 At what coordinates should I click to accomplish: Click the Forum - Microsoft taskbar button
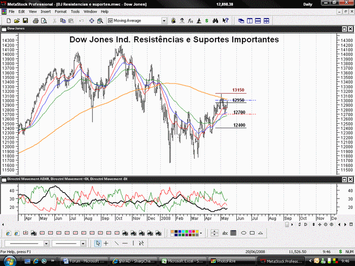click(x=85, y=261)
